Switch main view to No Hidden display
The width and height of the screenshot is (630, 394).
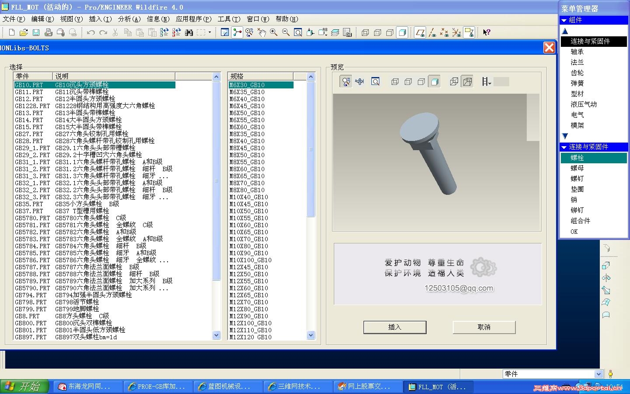390,32
